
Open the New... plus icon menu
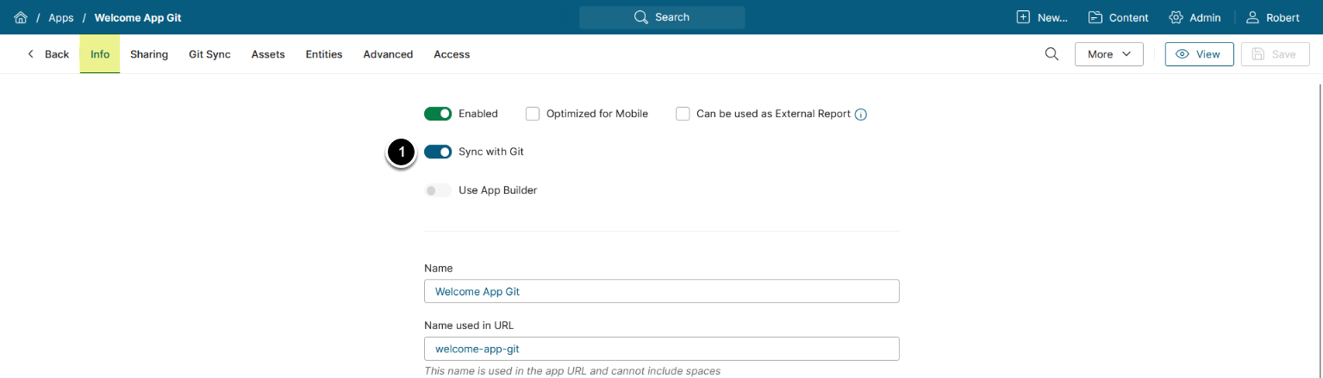1023,17
